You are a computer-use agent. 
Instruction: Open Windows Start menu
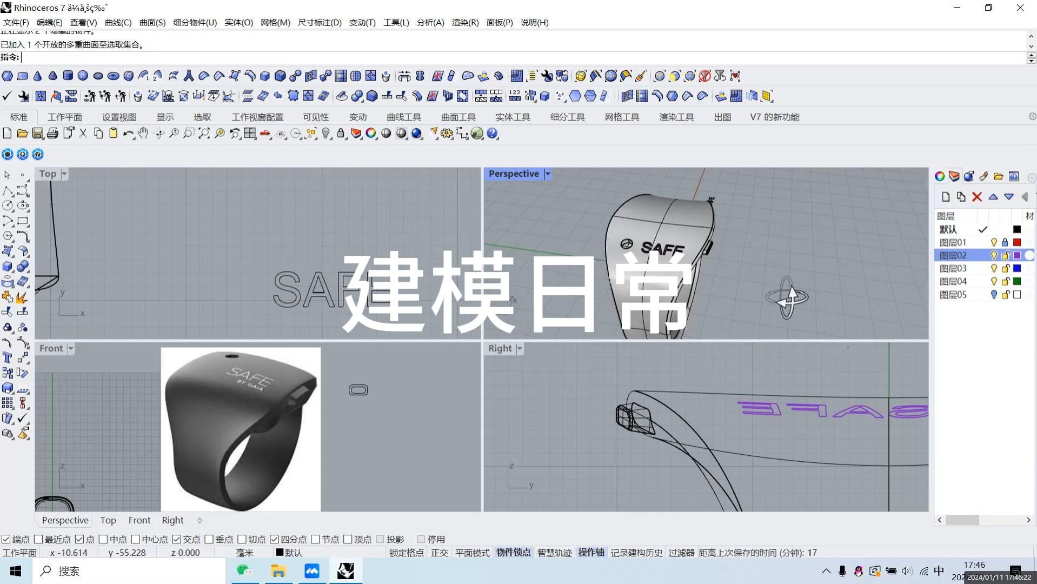(15, 571)
